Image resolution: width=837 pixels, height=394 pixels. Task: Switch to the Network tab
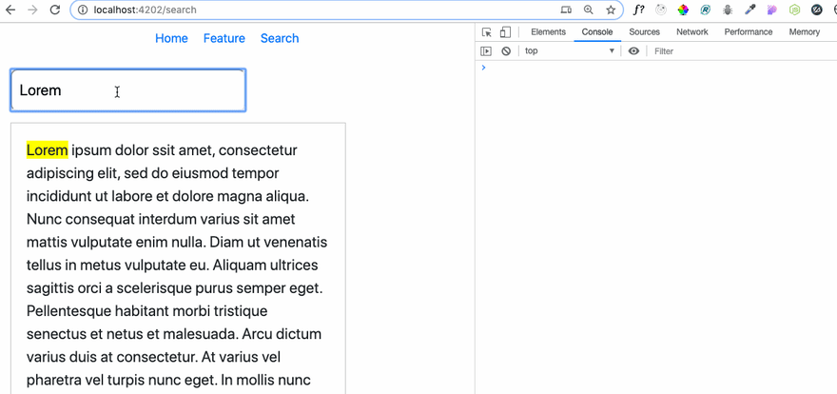click(x=692, y=32)
